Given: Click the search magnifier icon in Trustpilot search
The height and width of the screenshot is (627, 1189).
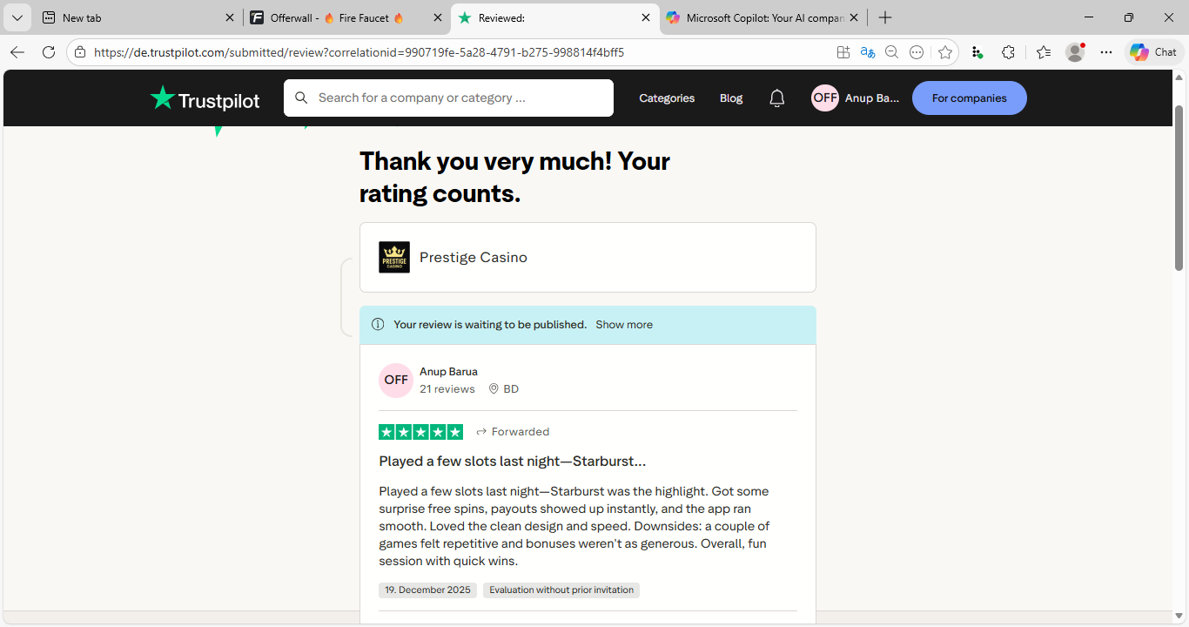Looking at the screenshot, I should coord(301,98).
